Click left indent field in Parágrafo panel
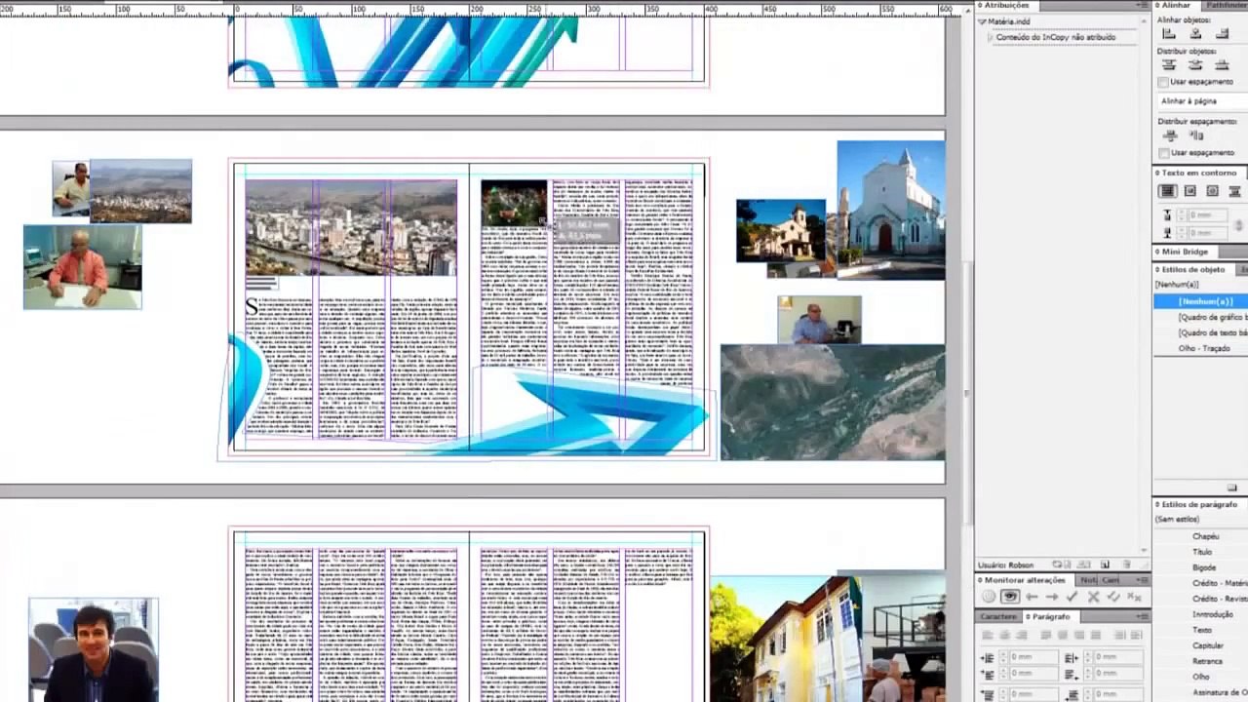Viewport: 1248px width, 702px height. (1033, 657)
